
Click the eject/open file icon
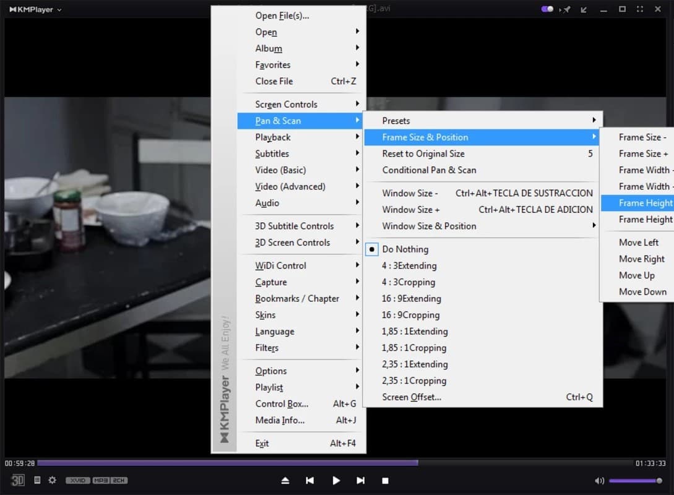click(285, 480)
